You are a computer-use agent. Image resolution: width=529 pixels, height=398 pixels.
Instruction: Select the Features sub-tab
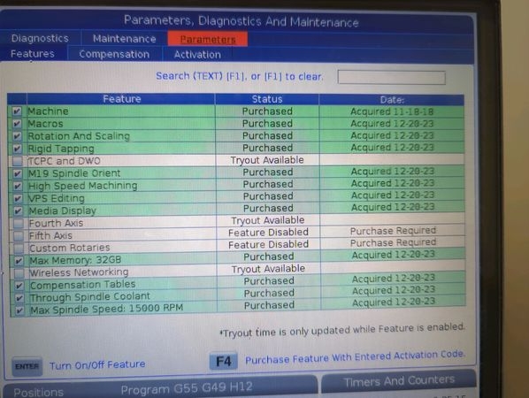pyautogui.click(x=33, y=54)
